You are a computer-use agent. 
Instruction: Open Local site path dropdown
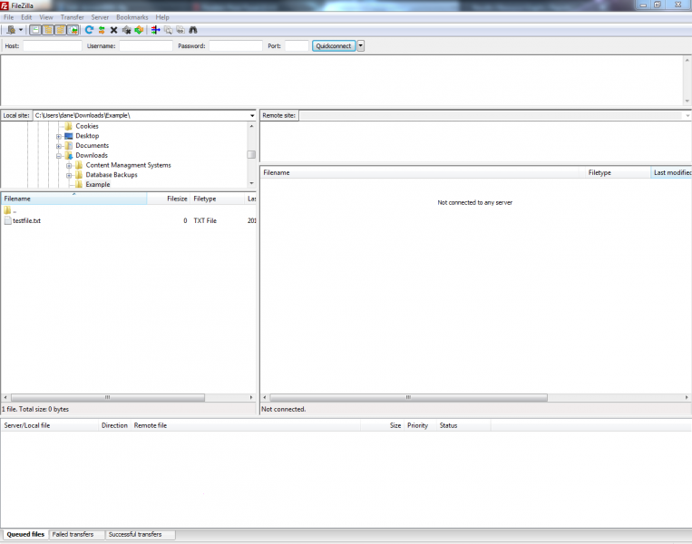pyautogui.click(x=252, y=115)
